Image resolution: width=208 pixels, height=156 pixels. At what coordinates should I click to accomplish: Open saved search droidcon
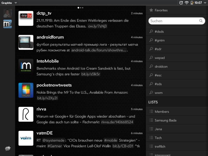pyautogui.click(x=177, y=67)
